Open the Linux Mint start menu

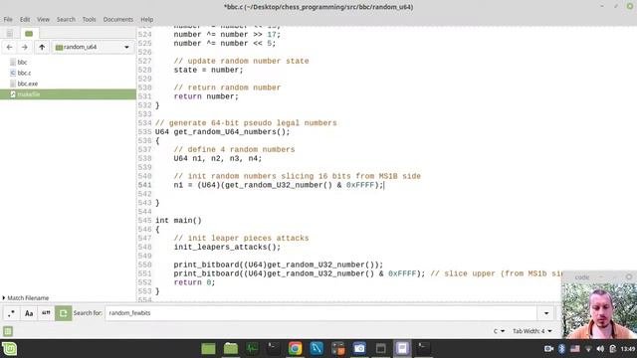click(x=9, y=349)
